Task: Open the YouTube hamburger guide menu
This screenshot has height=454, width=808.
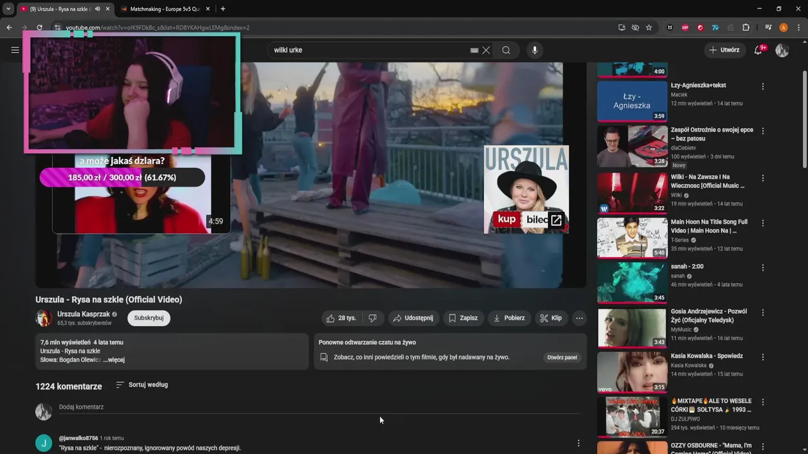Action: point(15,50)
